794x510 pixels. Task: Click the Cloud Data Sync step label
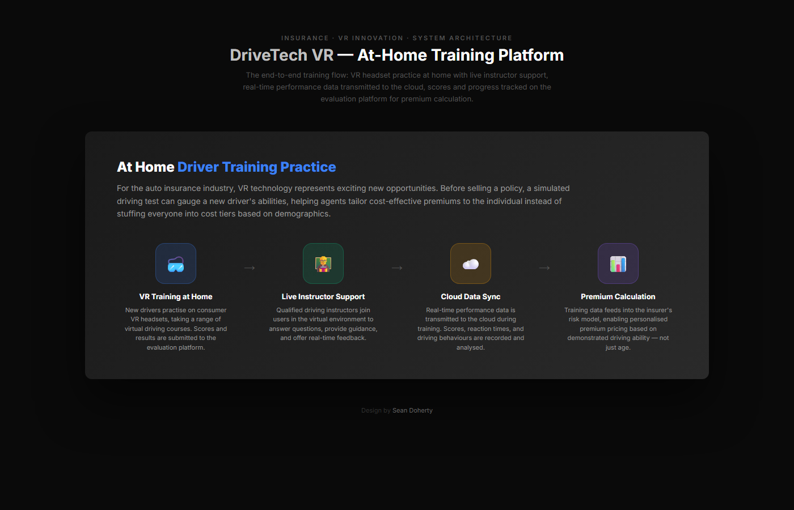pyautogui.click(x=471, y=296)
